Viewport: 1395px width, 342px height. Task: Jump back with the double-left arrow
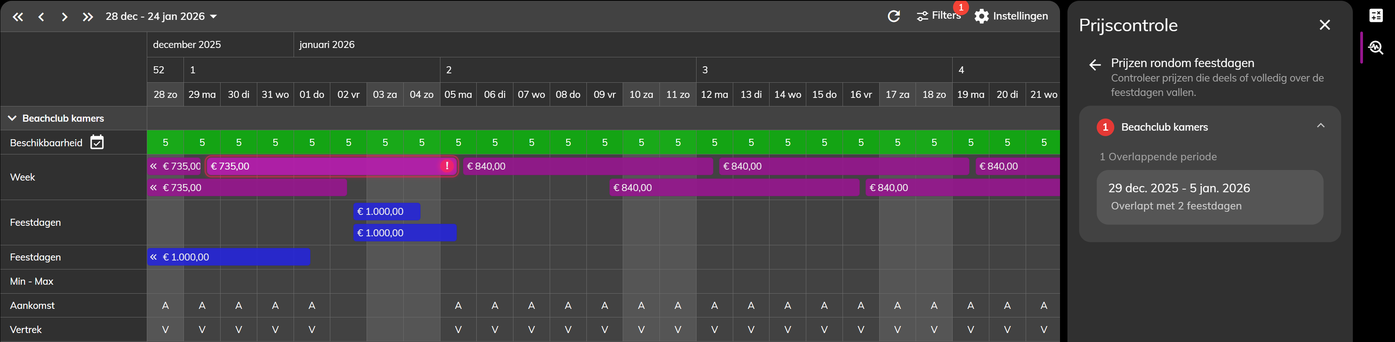[x=18, y=17]
